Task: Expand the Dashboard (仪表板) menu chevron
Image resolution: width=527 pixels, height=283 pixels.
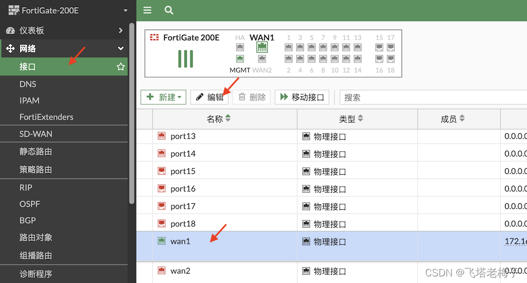Action: pyautogui.click(x=121, y=30)
